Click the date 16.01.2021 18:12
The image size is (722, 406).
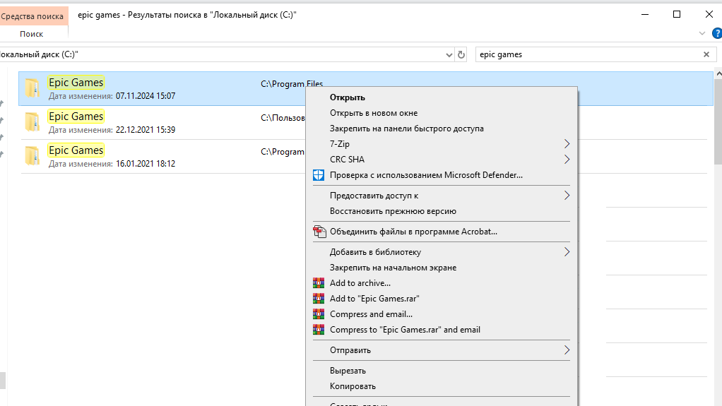tap(146, 163)
